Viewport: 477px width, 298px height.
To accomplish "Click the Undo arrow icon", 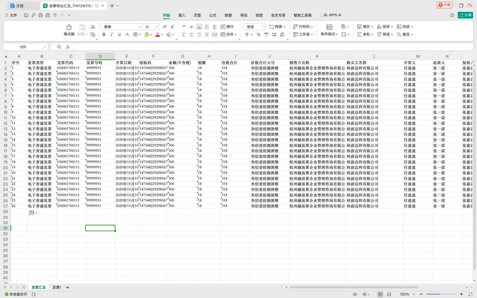I will 55,15.
